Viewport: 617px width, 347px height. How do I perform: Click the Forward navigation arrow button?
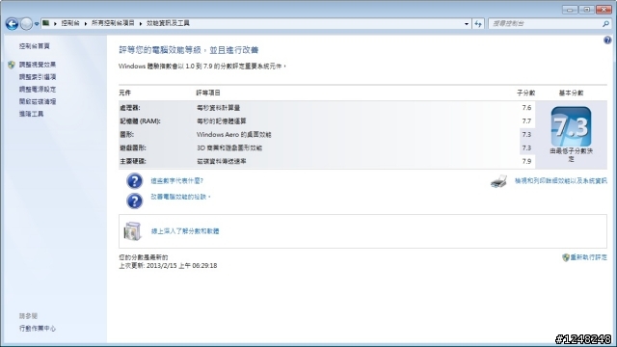26,24
